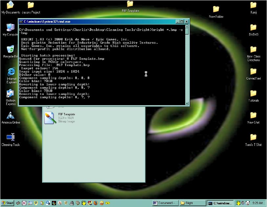Click the Start button

8,203
